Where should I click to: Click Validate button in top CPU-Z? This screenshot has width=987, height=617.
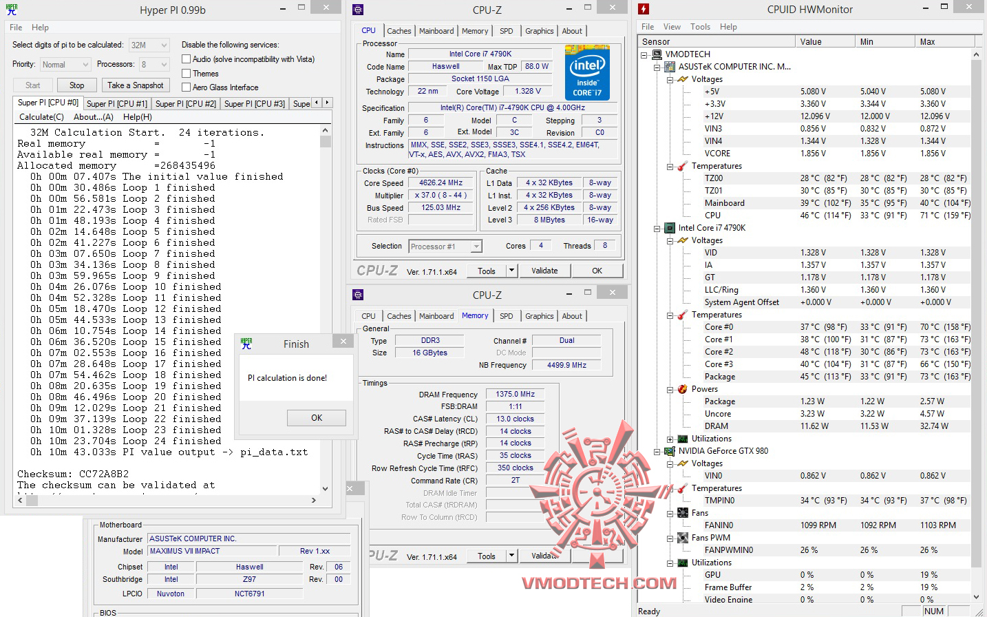(x=544, y=271)
